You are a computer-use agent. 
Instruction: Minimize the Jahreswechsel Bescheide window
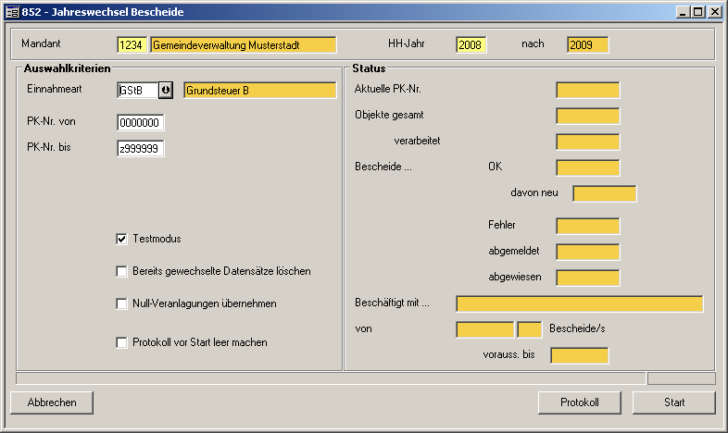pyautogui.click(x=683, y=12)
